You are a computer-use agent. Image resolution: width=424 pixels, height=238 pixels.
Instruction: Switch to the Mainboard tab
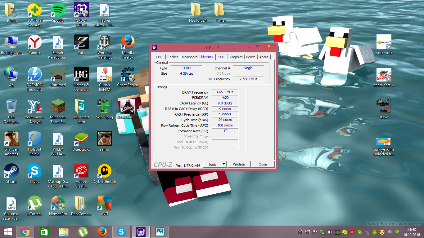click(190, 57)
